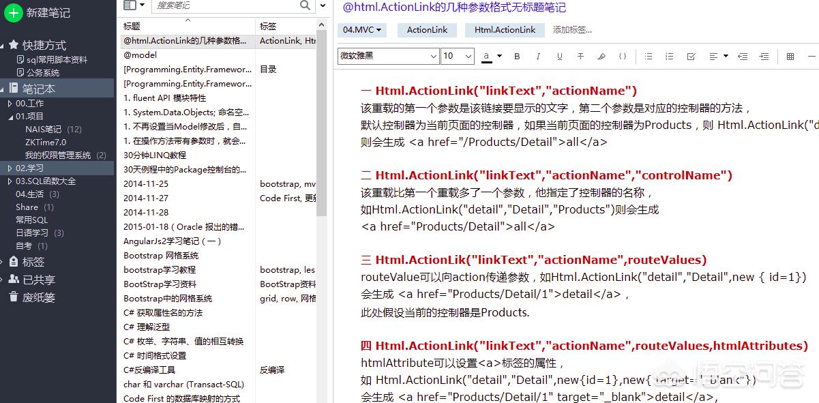Insert a code block with braces icon
This screenshot has width=819, height=403.
coord(623,57)
